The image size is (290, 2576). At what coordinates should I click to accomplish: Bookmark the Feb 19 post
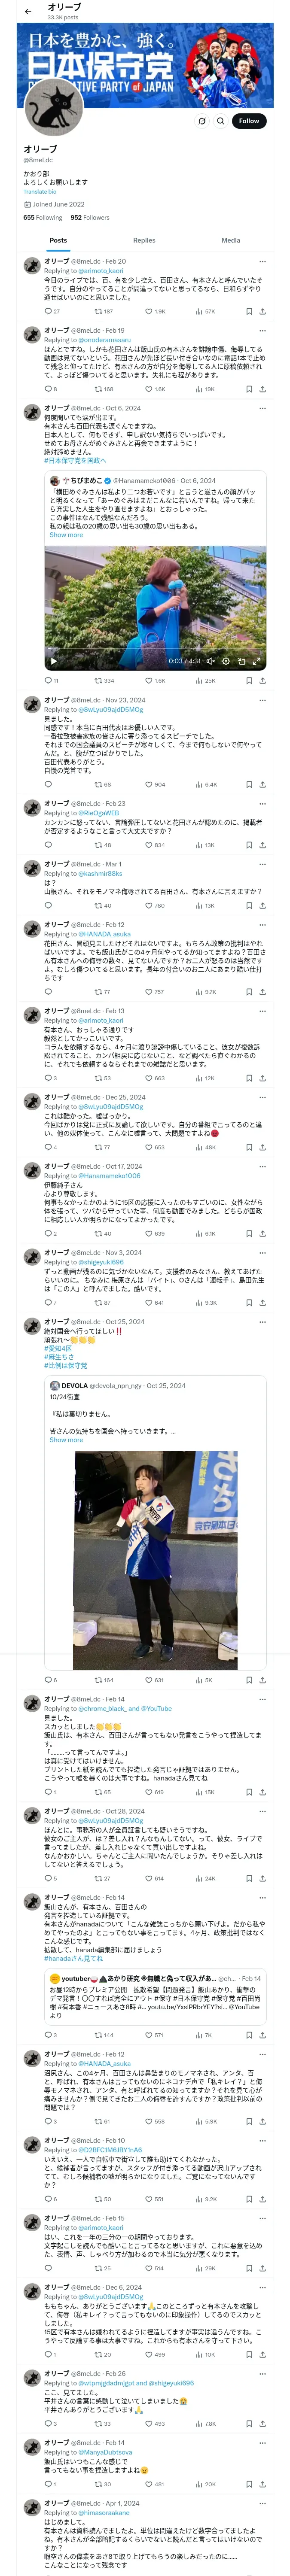point(248,389)
